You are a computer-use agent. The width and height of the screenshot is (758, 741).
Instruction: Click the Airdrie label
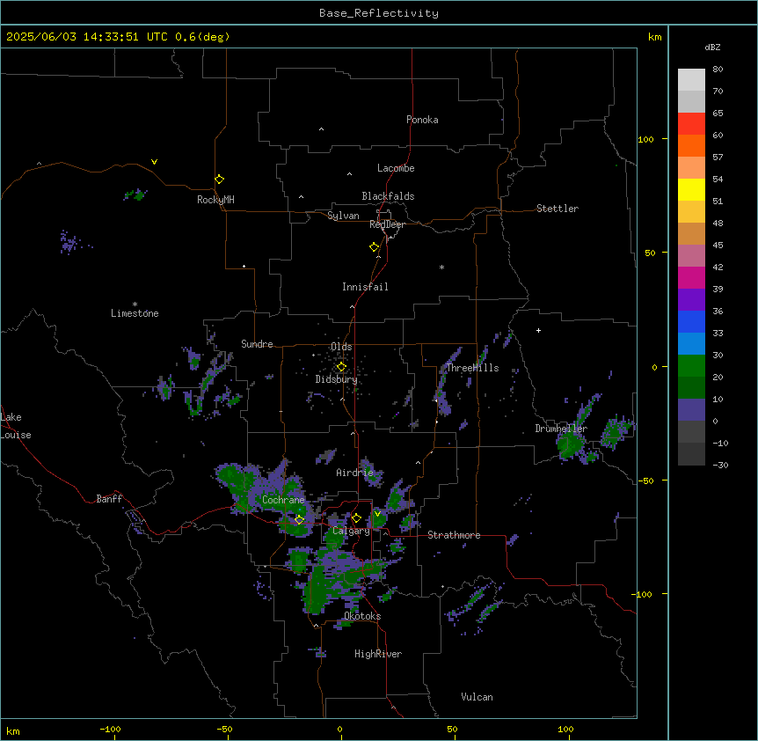pos(355,473)
